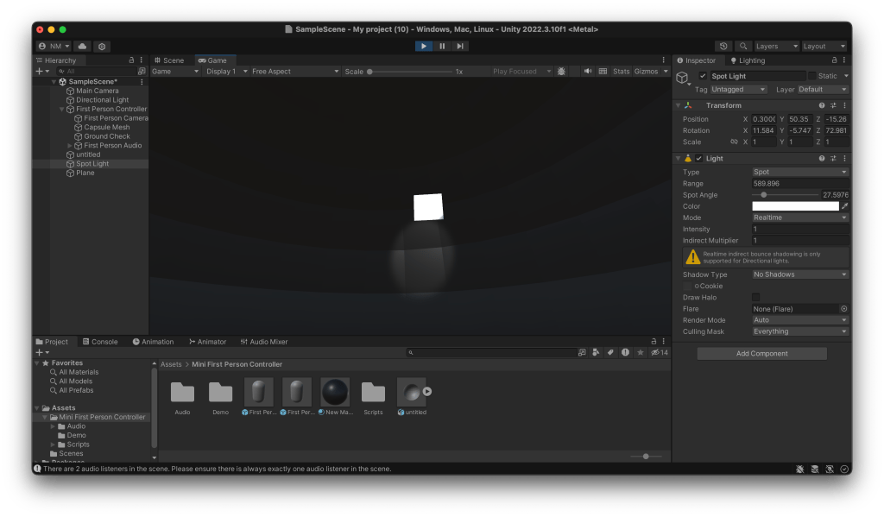Screen dimensions: 884x517
Task: Open Undo History icon in toolbar
Action: (x=723, y=46)
